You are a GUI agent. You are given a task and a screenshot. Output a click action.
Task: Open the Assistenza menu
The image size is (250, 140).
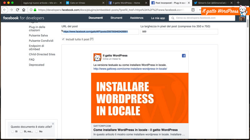[137, 18]
